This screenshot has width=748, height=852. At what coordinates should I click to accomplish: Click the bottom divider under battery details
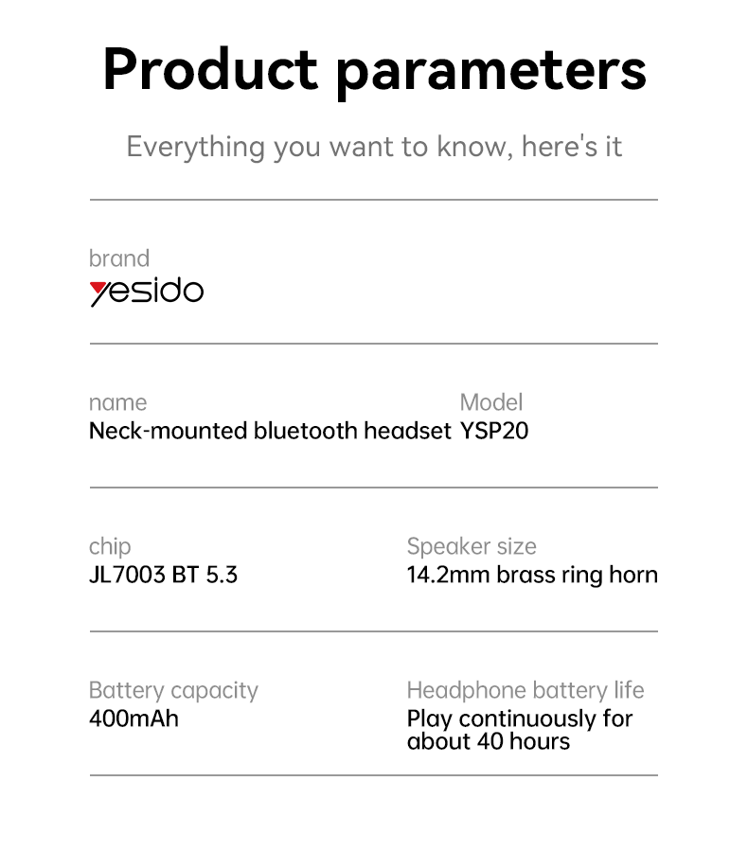coord(374,775)
